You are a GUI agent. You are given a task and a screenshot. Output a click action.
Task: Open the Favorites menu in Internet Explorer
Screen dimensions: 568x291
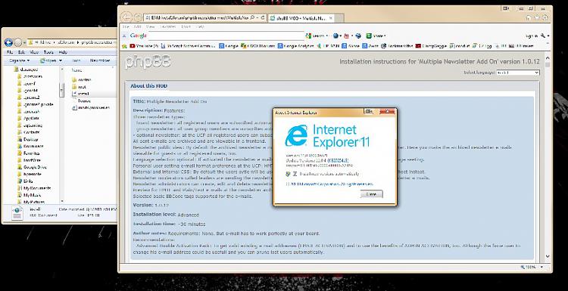coord(167,26)
